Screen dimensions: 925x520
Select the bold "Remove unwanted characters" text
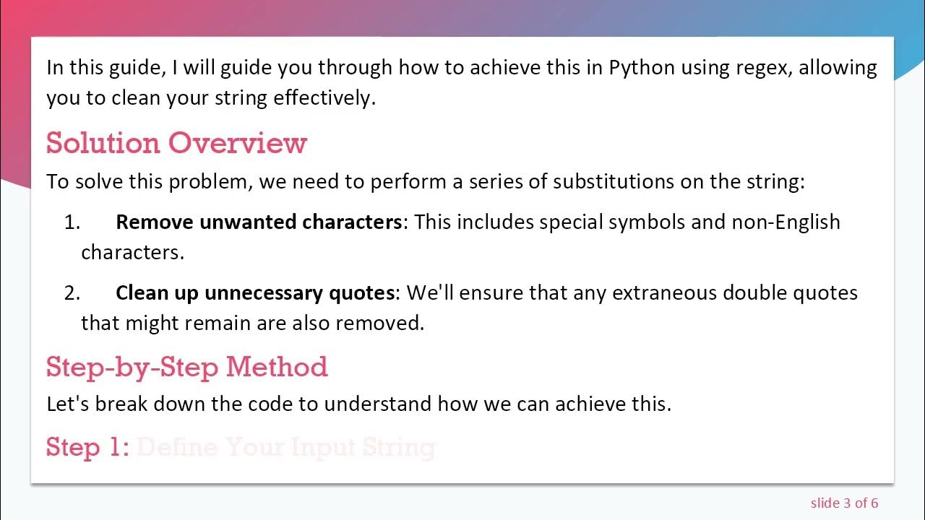pos(259,222)
